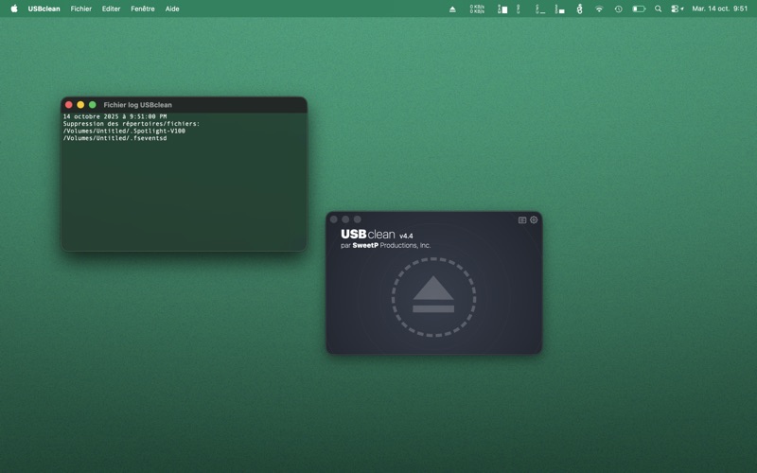Click the log entry /Volumes/Untitled/.fseventsd
Image resolution: width=757 pixels, height=473 pixels.
(114, 138)
